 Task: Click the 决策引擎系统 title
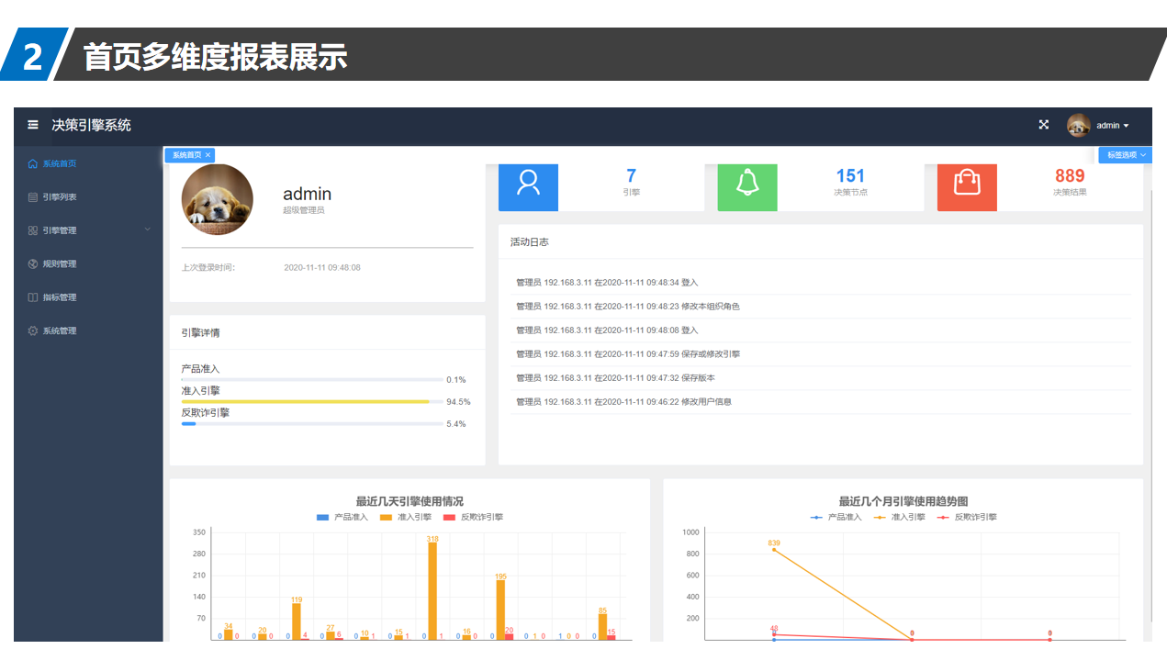click(x=92, y=125)
